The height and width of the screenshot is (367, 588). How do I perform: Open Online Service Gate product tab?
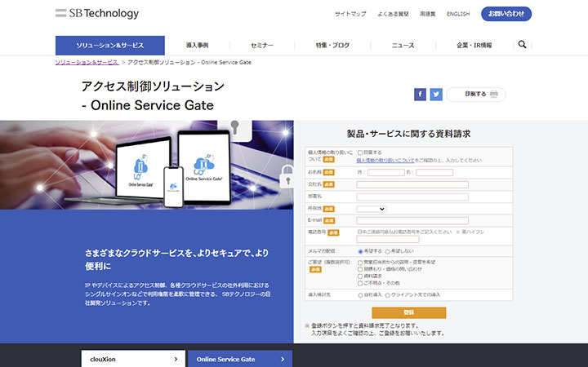click(x=240, y=359)
